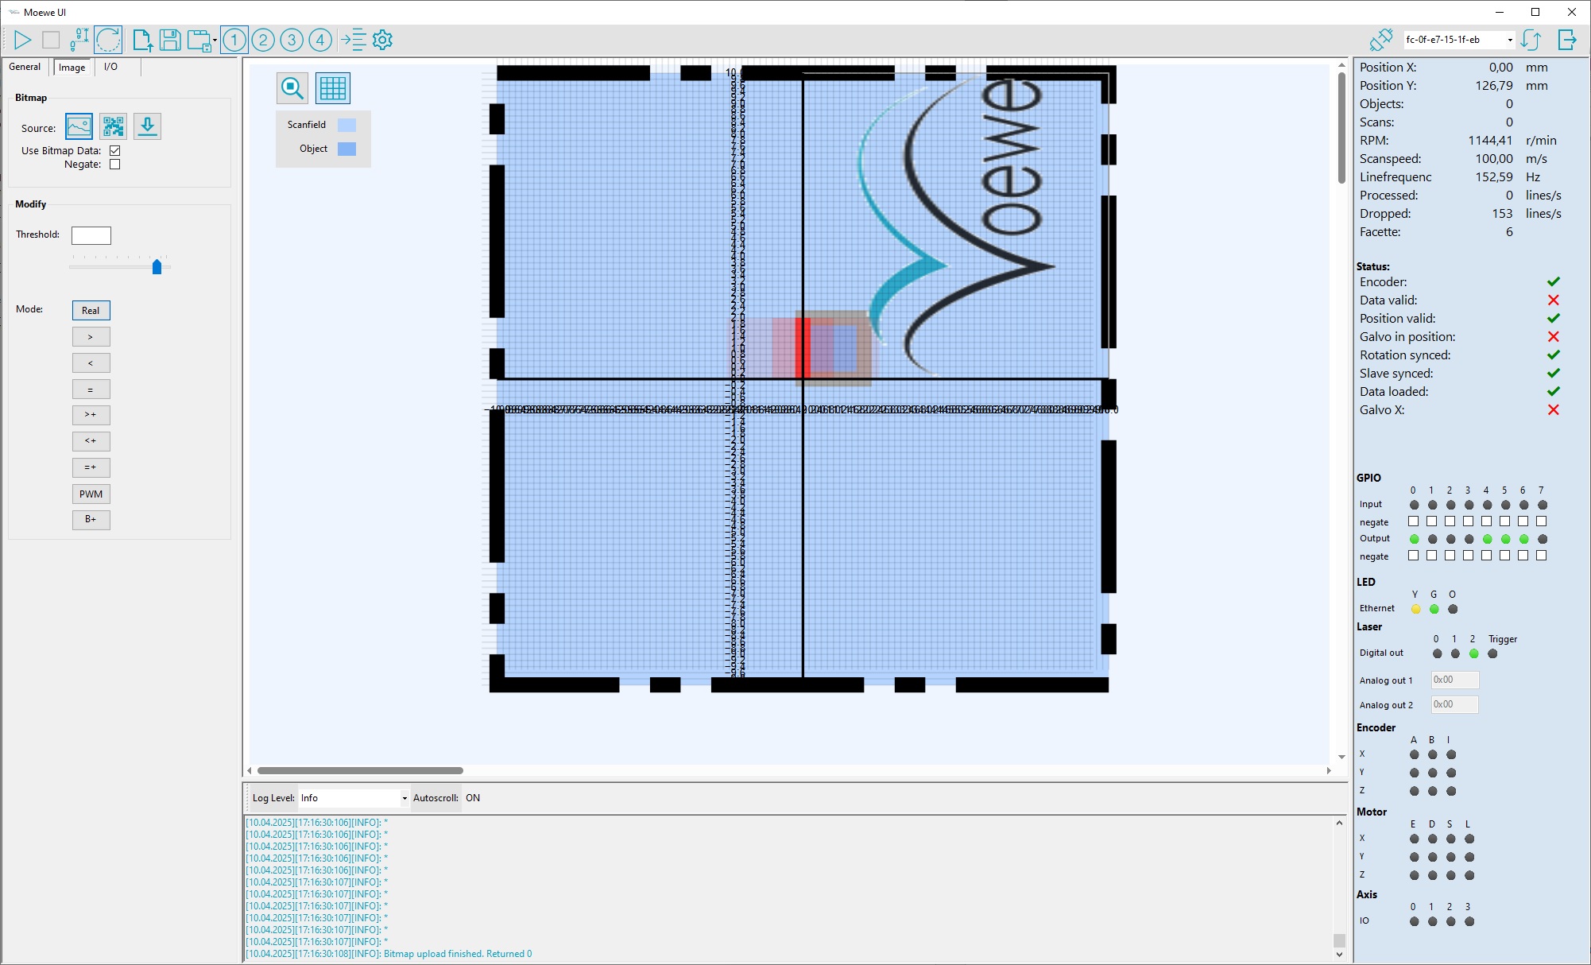The height and width of the screenshot is (965, 1591).
Task: Click the exit logout icon
Action: click(x=1567, y=40)
